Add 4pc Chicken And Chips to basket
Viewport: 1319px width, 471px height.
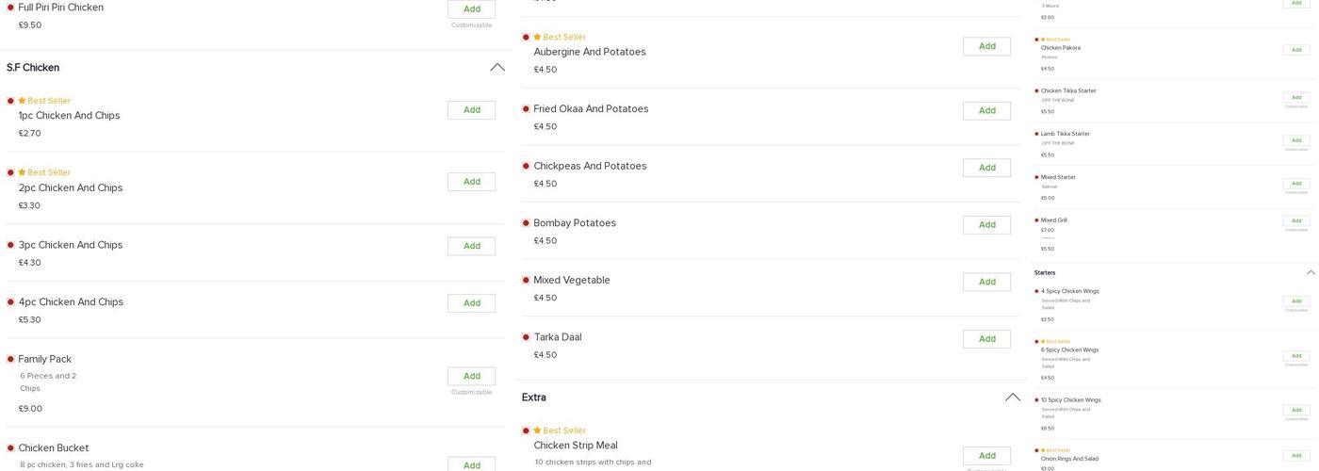pyautogui.click(x=471, y=303)
